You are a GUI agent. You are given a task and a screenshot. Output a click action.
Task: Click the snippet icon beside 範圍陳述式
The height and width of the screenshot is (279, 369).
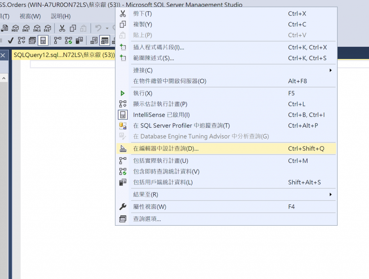tap(123, 58)
